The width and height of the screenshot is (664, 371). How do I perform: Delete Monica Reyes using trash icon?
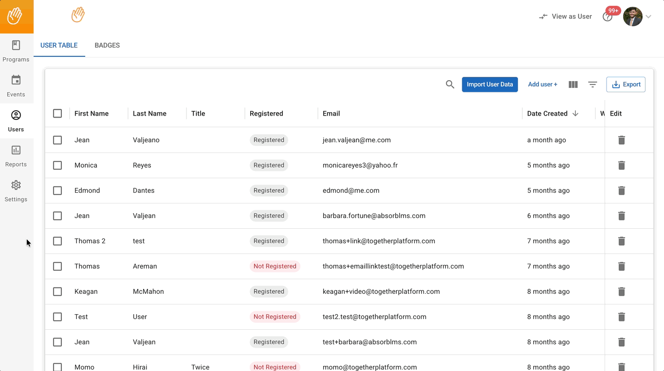pyautogui.click(x=621, y=166)
